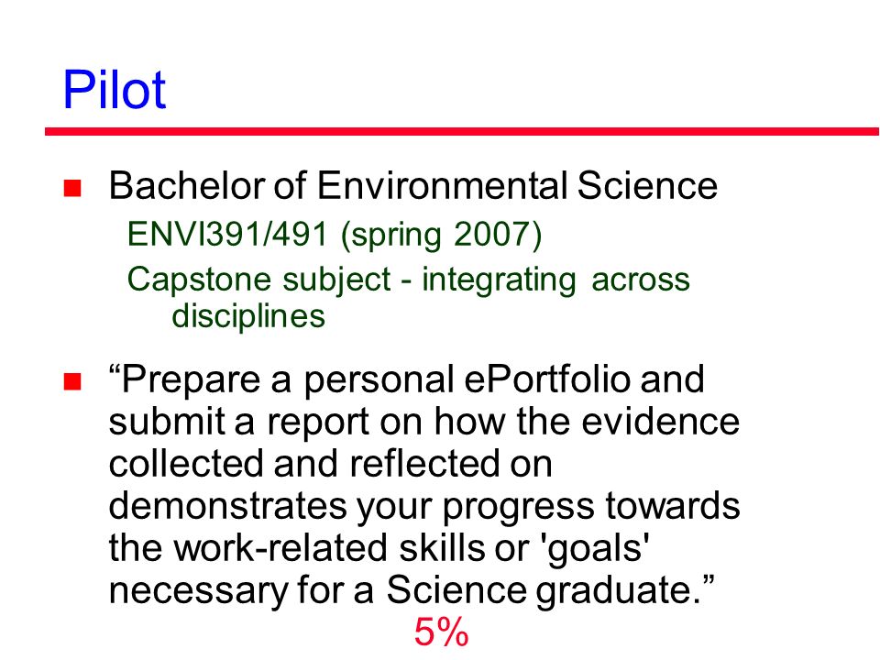
Task: Click "submit a report on how the evidence" line
Action: [424, 422]
